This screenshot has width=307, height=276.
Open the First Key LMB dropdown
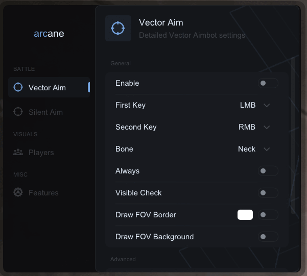[254, 105]
